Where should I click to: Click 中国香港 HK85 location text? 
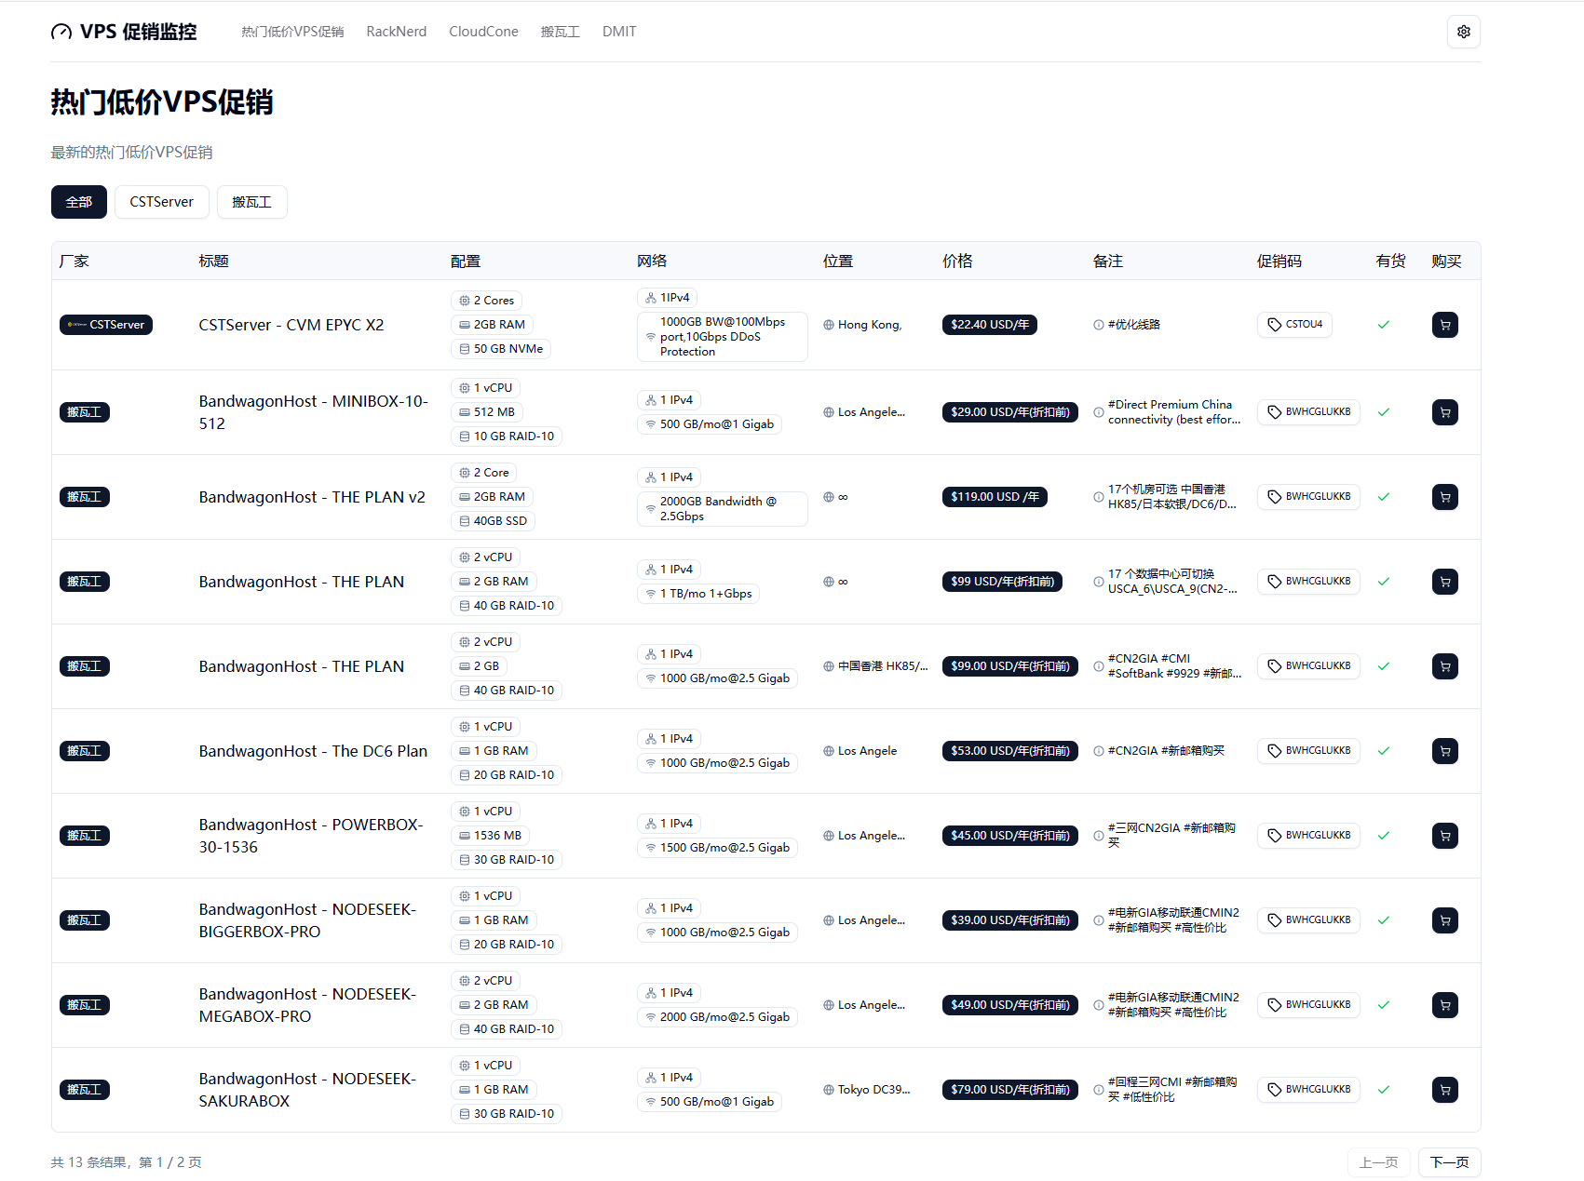click(883, 666)
